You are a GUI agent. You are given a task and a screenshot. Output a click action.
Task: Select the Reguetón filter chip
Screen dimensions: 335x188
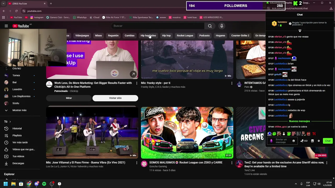[113, 36]
